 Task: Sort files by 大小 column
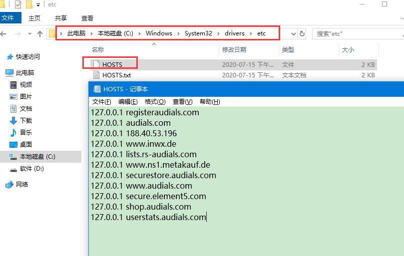click(x=348, y=50)
